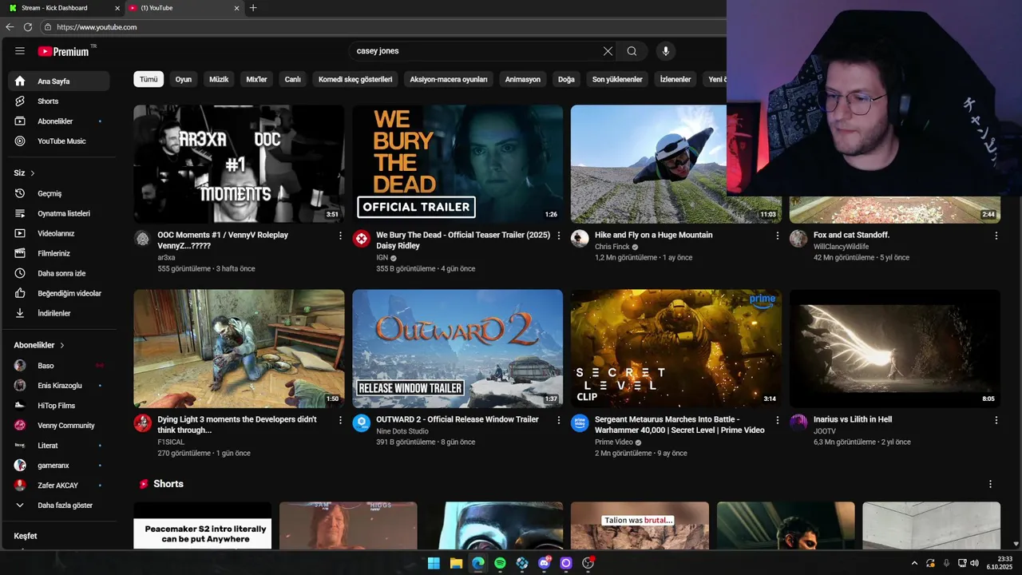
Task: Open İndirilenler in the sidebar
Action: 59,313
